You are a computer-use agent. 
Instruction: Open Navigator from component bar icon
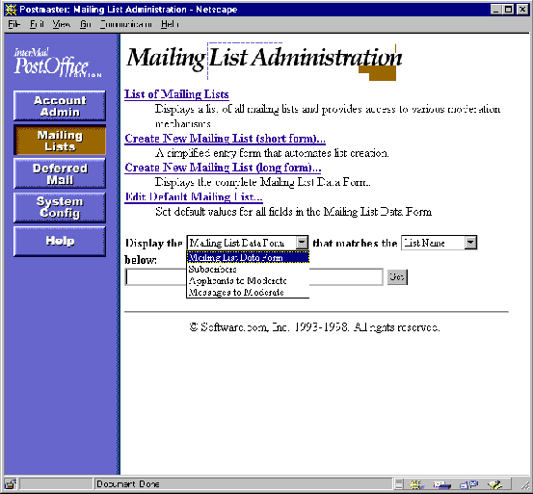coord(416,484)
